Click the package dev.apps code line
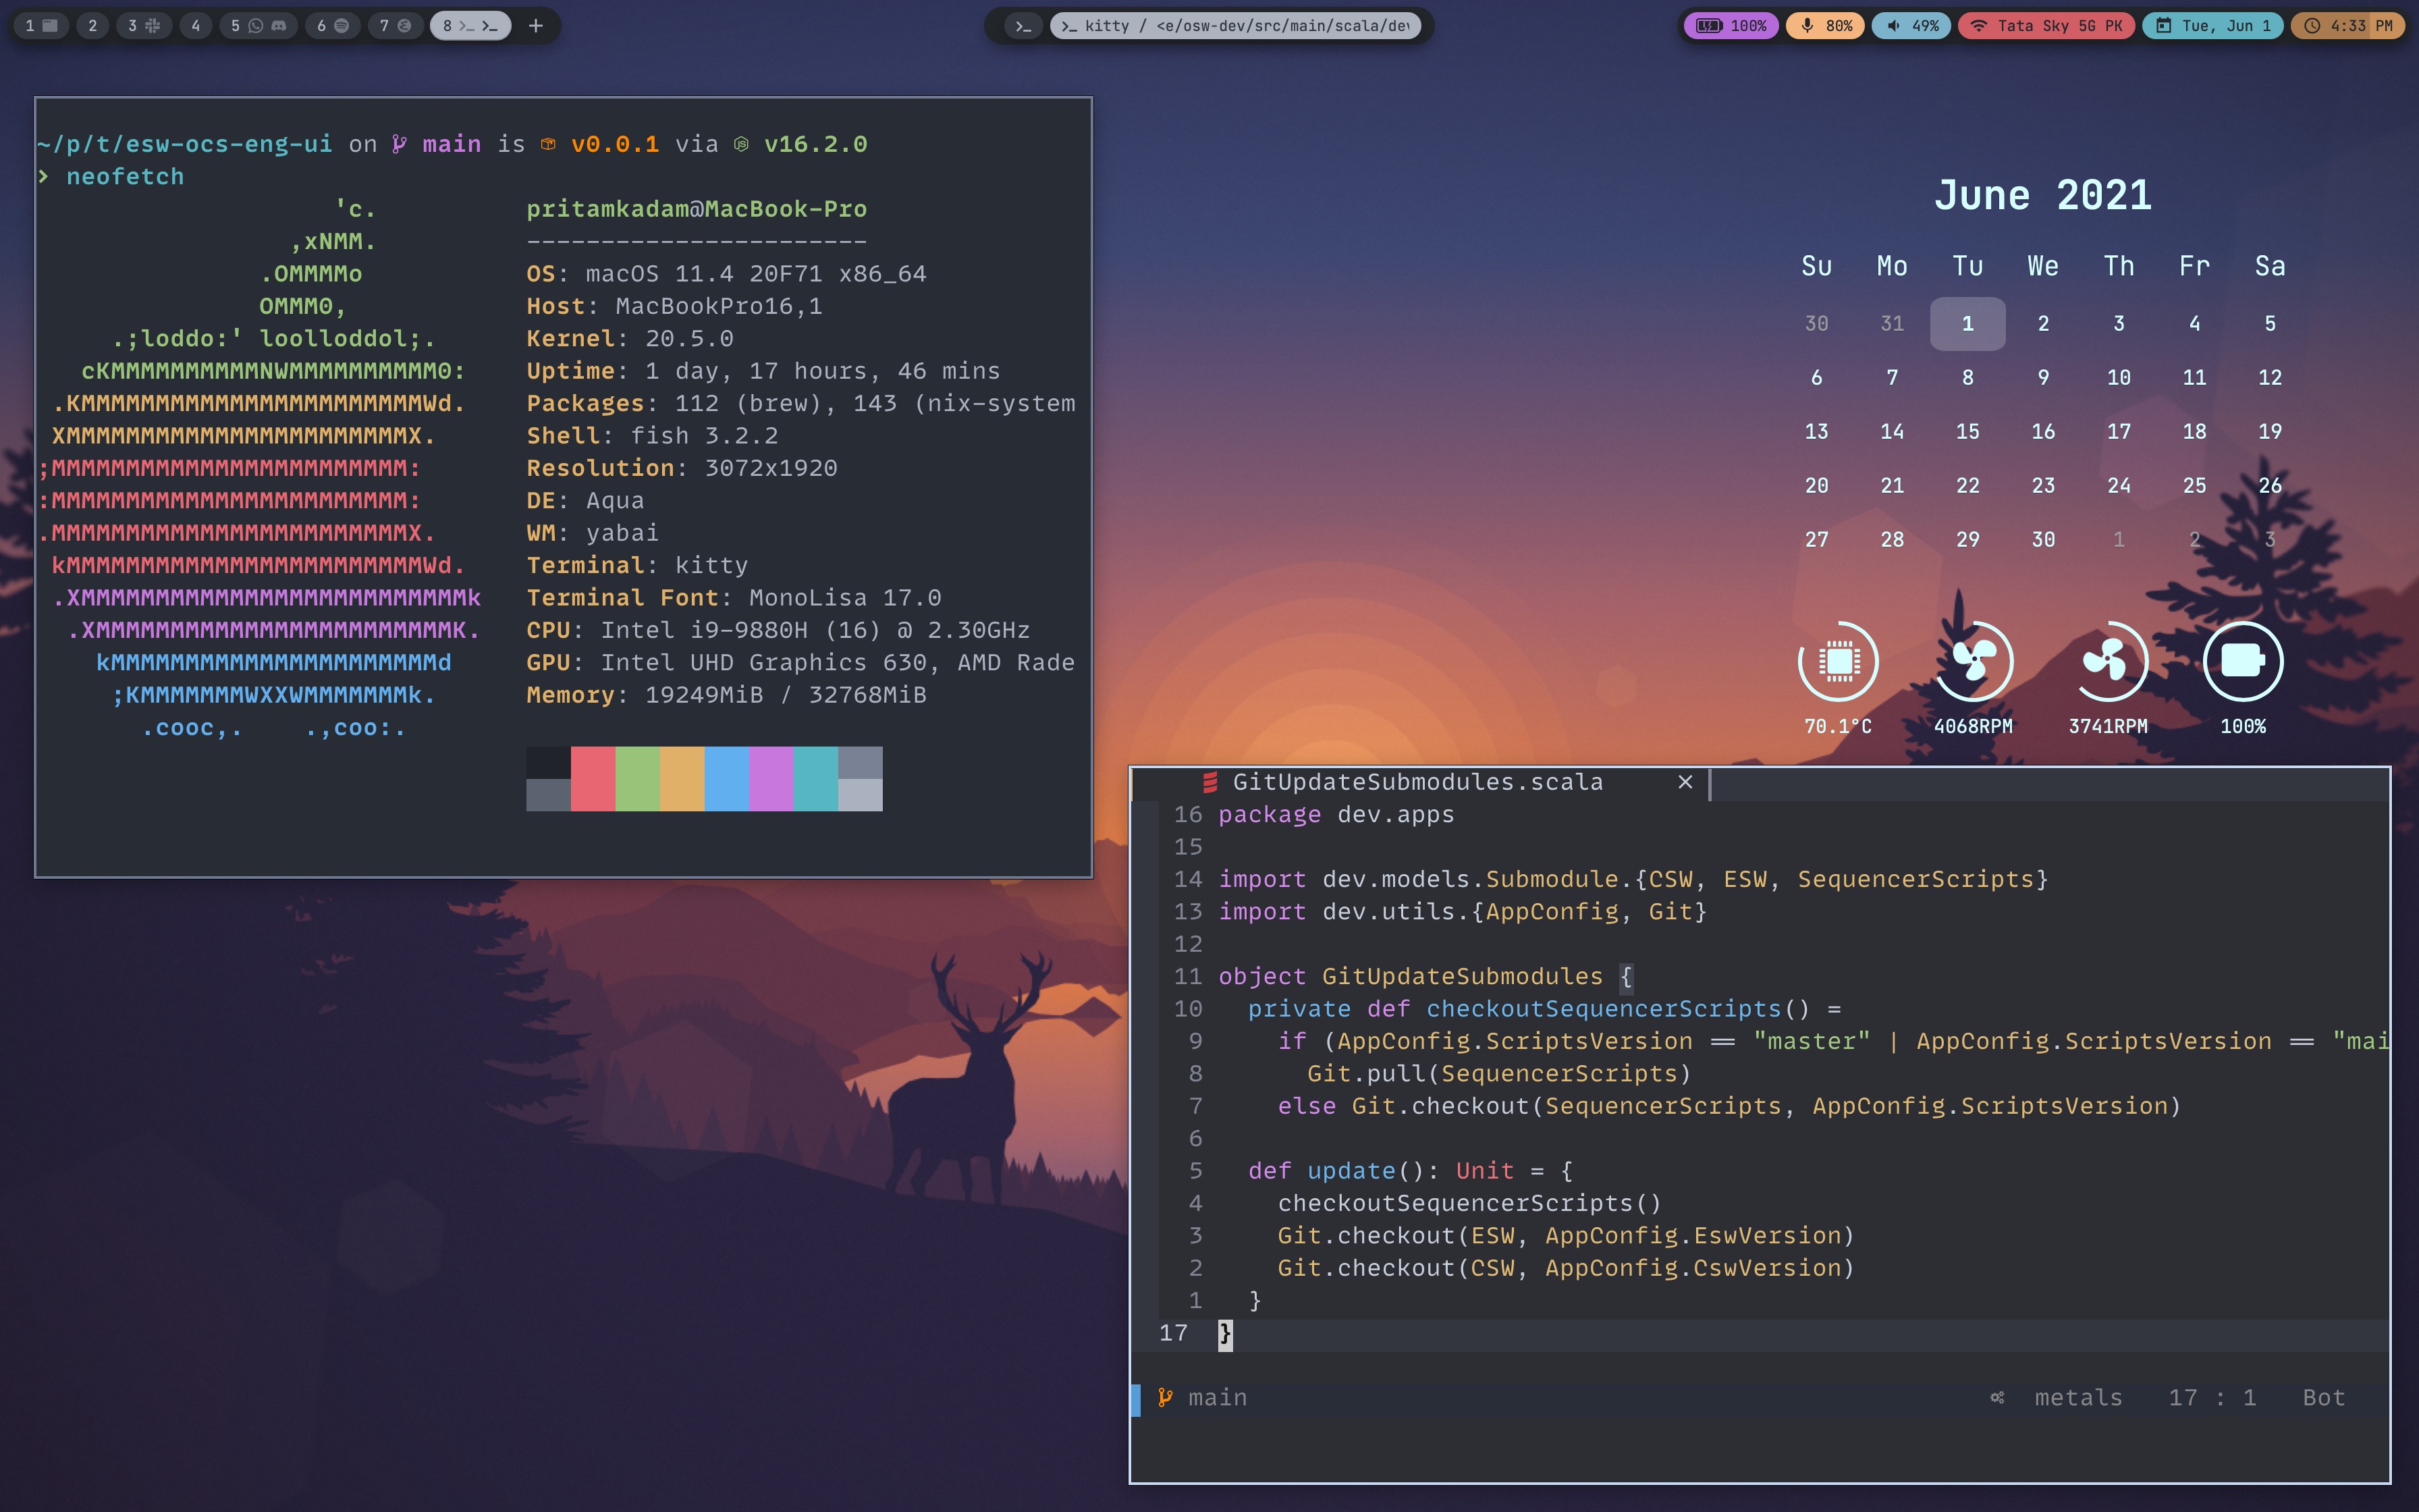 coord(1336,814)
